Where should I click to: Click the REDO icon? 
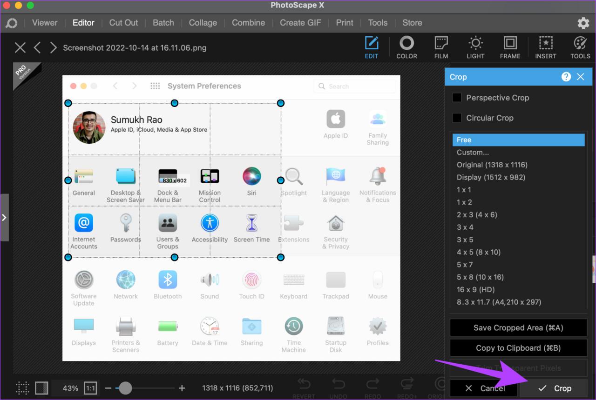click(372, 388)
